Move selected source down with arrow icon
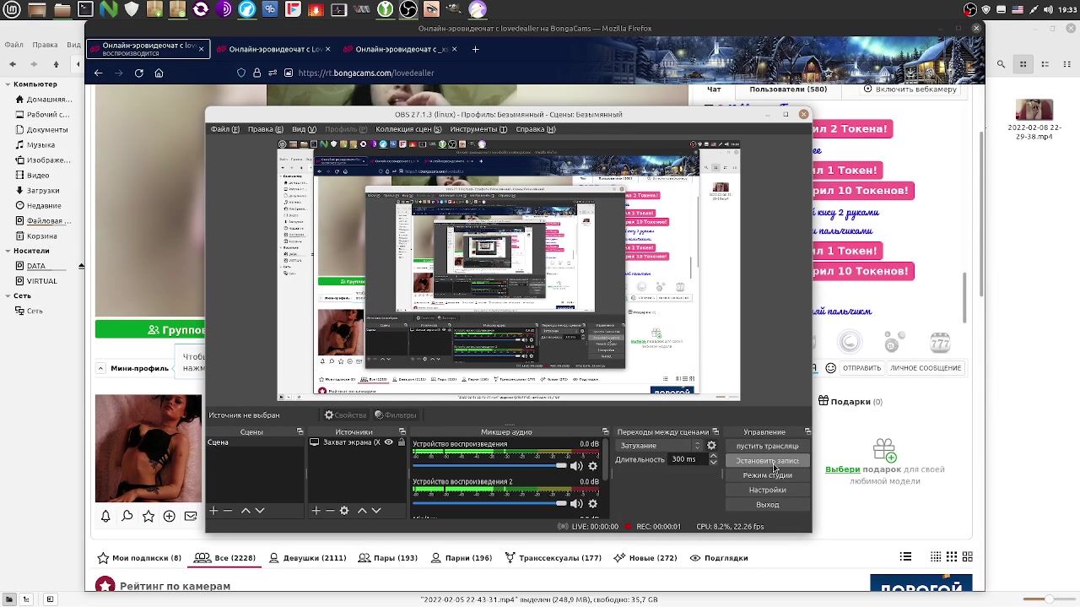 (376, 511)
